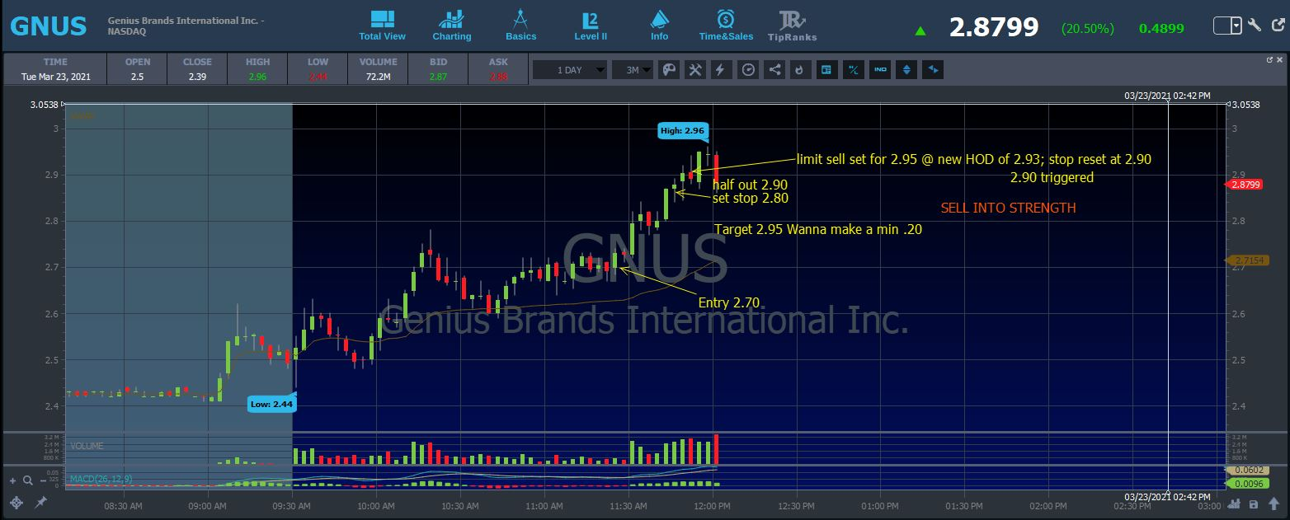Screen dimensions: 1290x520
Task: Click the VOLUME value 72.2M
Action: tap(379, 77)
